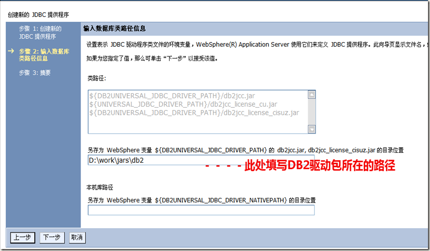Click the 类路径: label
Viewport: 430px width, 251px height.
click(x=97, y=78)
